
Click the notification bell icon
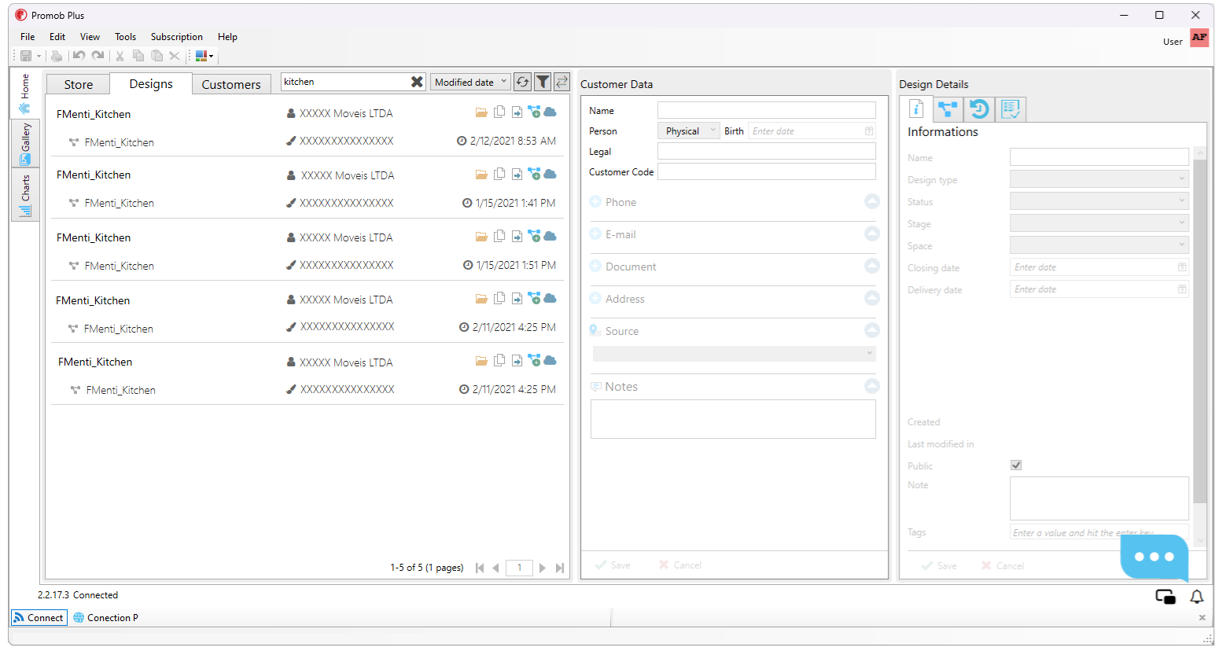tap(1197, 597)
